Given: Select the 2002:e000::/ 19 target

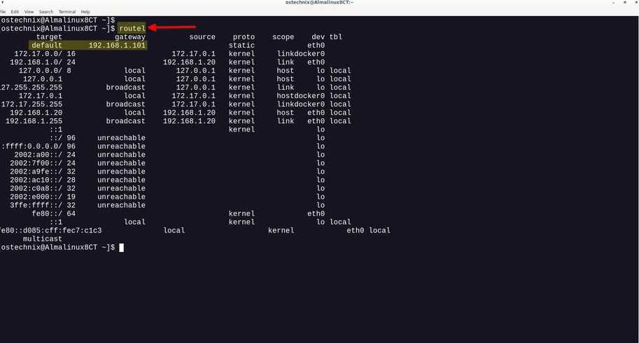Looking at the screenshot, I should (43, 197).
